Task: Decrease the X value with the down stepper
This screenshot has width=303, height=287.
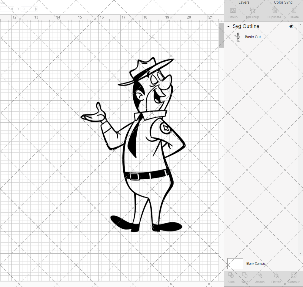Action: (x=12, y=10)
